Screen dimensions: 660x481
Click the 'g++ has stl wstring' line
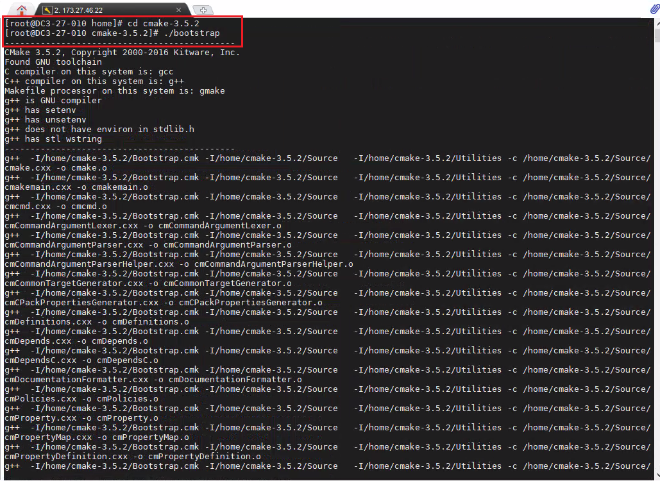53,139
